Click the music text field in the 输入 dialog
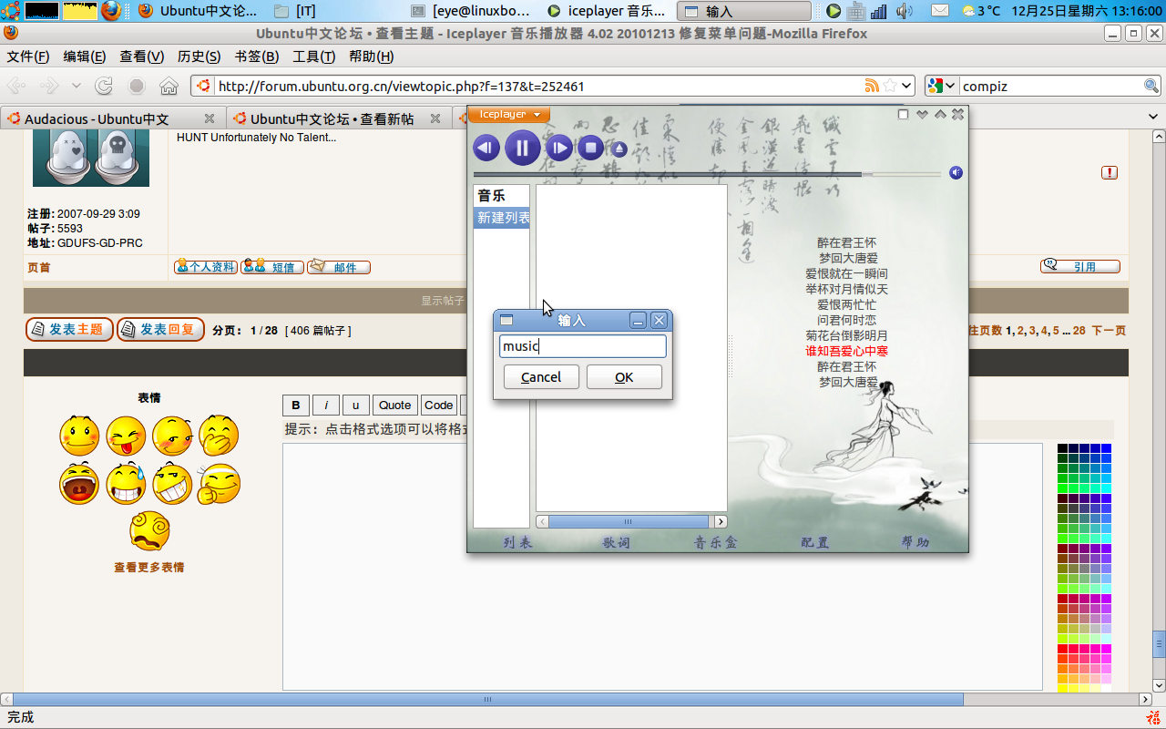This screenshot has width=1166, height=729. point(583,346)
